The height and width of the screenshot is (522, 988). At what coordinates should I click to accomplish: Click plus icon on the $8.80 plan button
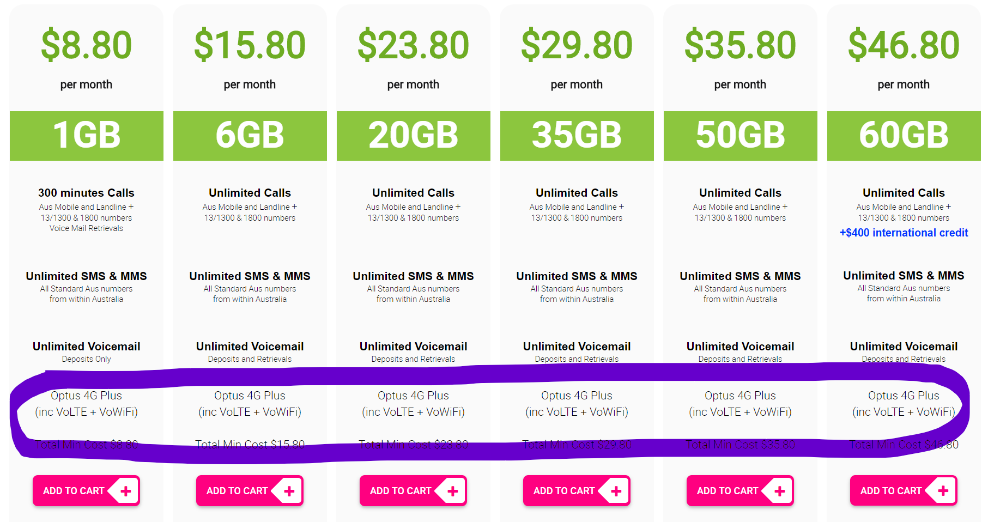pyautogui.click(x=126, y=491)
